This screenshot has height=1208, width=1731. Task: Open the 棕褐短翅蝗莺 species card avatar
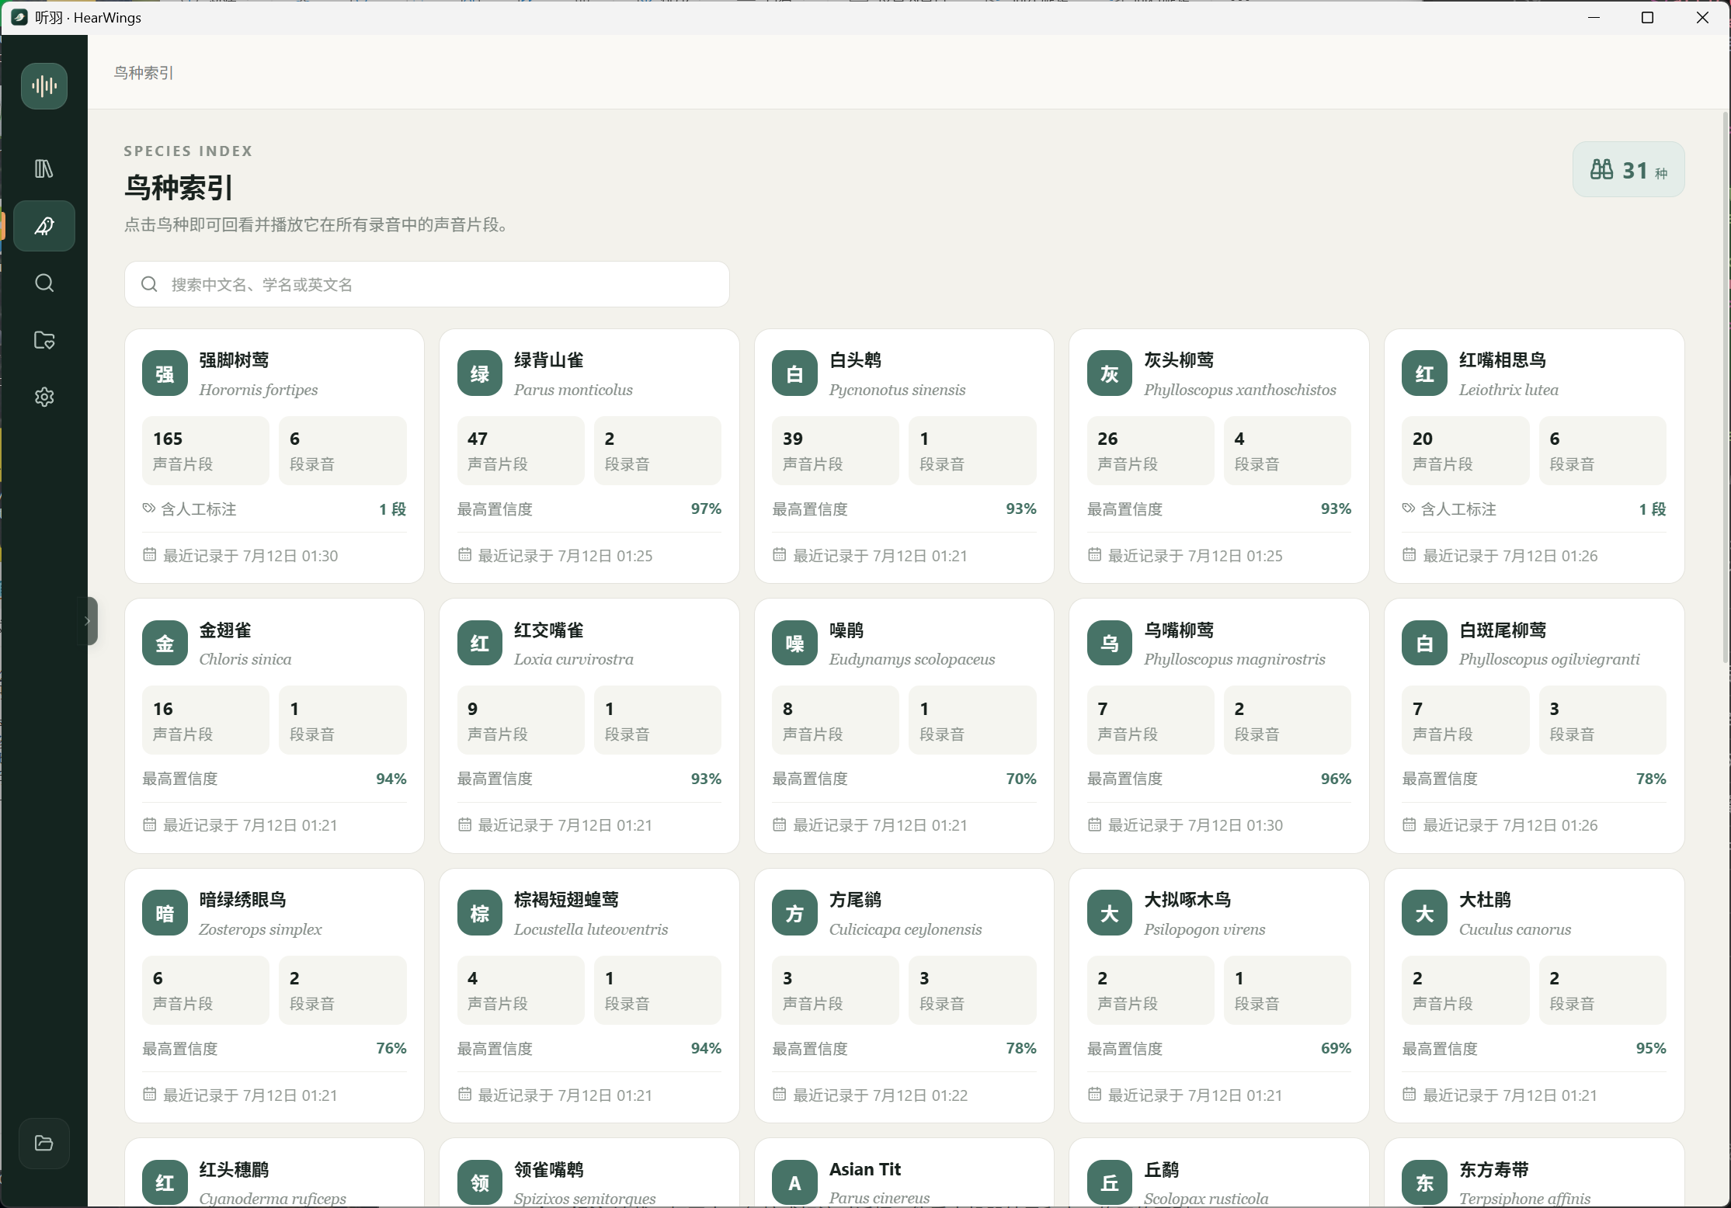click(480, 913)
